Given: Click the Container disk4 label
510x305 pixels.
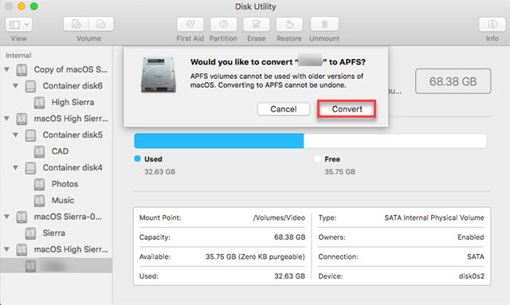Looking at the screenshot, I should (73, 167).
